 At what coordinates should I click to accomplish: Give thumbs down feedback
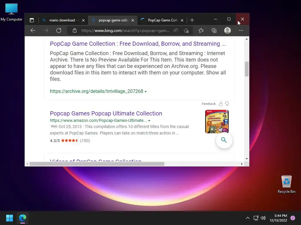(227, 104)
